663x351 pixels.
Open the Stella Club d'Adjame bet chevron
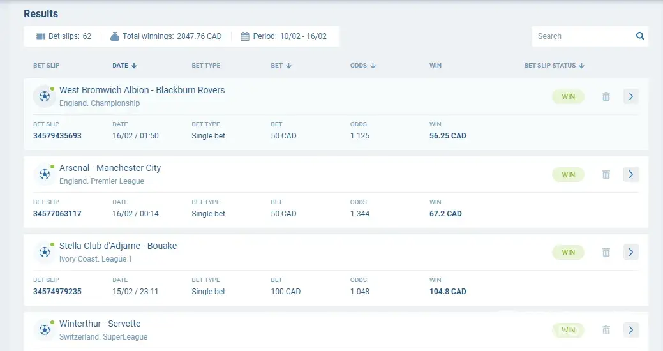tap(630, 252)
